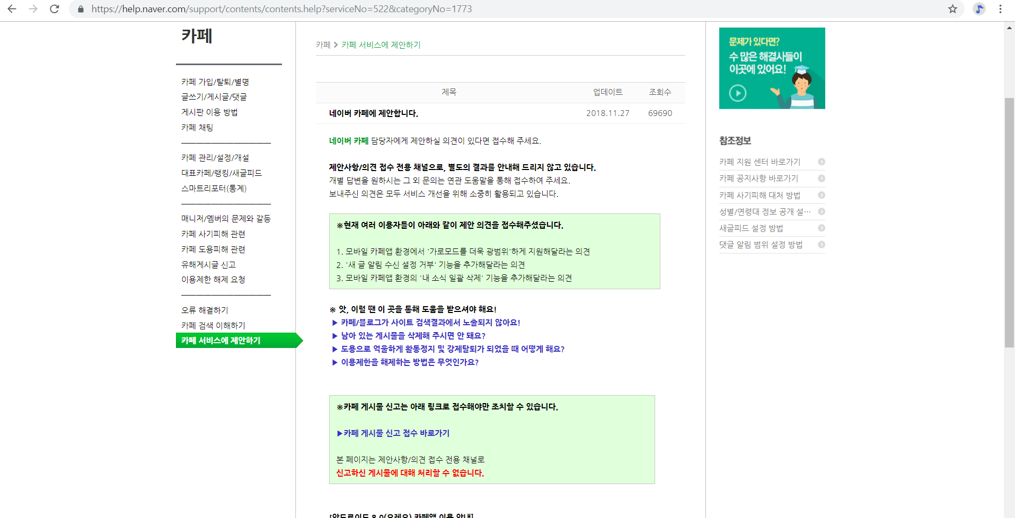The width and height of the screenshot is (1015, 518).
Task: Select 유해게시글 신고 in sidebar
Action: coord(208,265)
